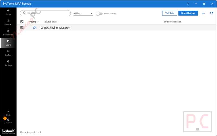The width and height of the screenshot is (217, 136).
Task: Open the three-dots more options menu
Action: 203,13
